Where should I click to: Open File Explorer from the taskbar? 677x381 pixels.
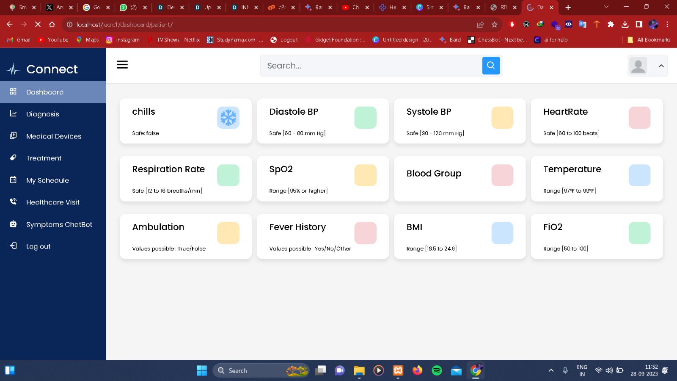(x=359, y=370)
